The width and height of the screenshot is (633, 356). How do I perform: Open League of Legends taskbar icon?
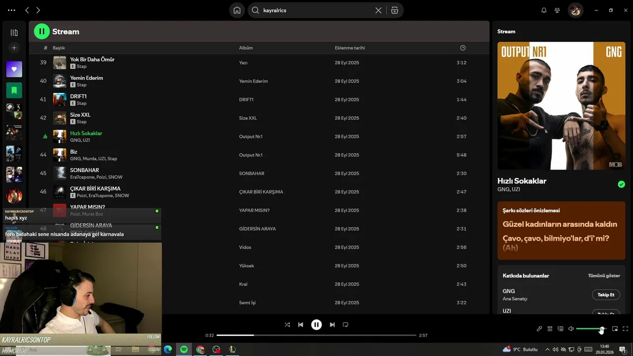click(x=232, y=350)
